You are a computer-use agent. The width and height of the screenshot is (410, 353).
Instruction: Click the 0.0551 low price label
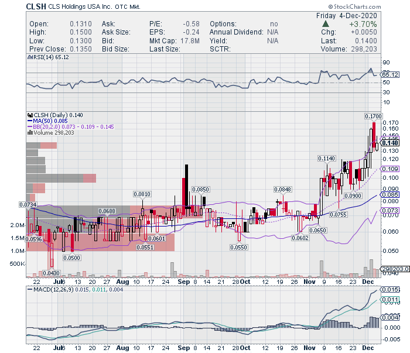(145, 247)
